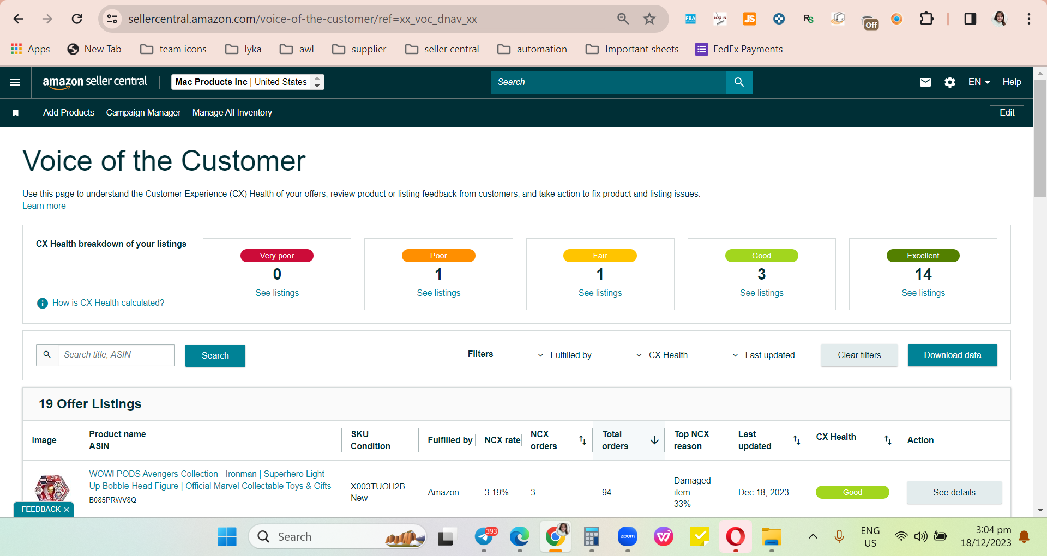Screen dimensions: 1047x556
Task: Open Zoom from the taskbar
Action: 628,537
